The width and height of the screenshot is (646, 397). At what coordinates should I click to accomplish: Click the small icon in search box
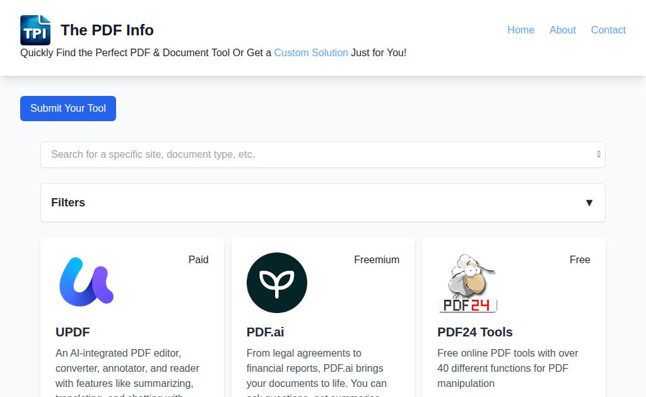coord(599,154)
